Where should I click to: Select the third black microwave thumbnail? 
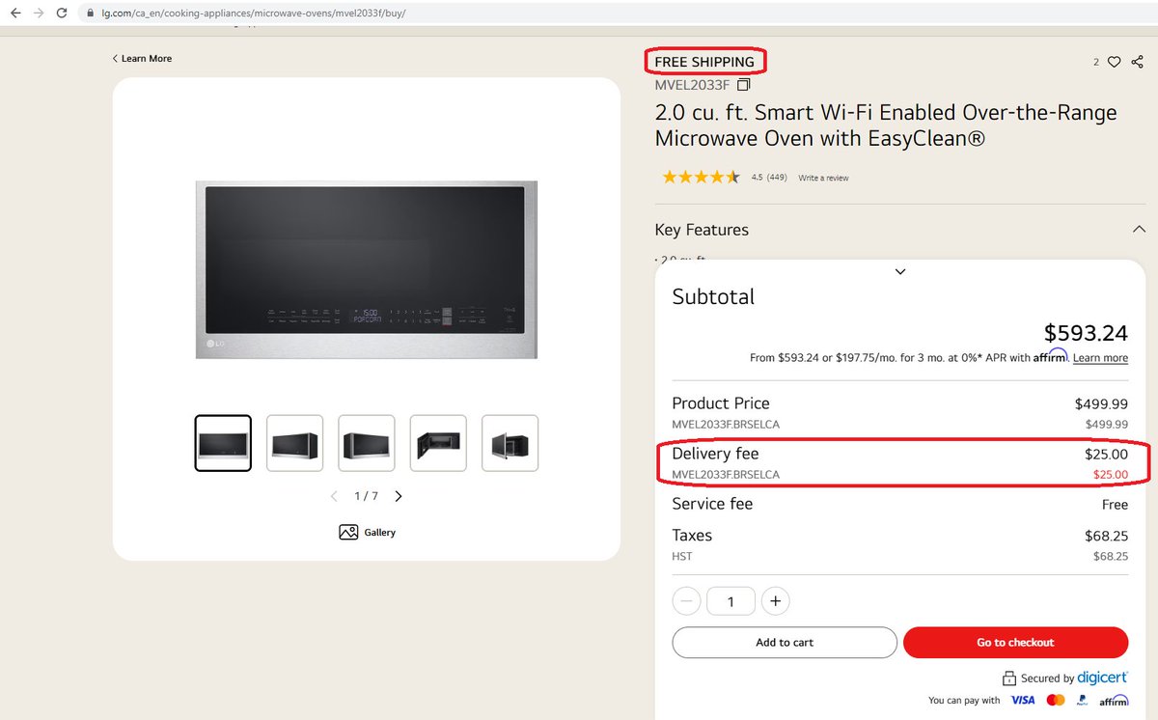[367, 443]
